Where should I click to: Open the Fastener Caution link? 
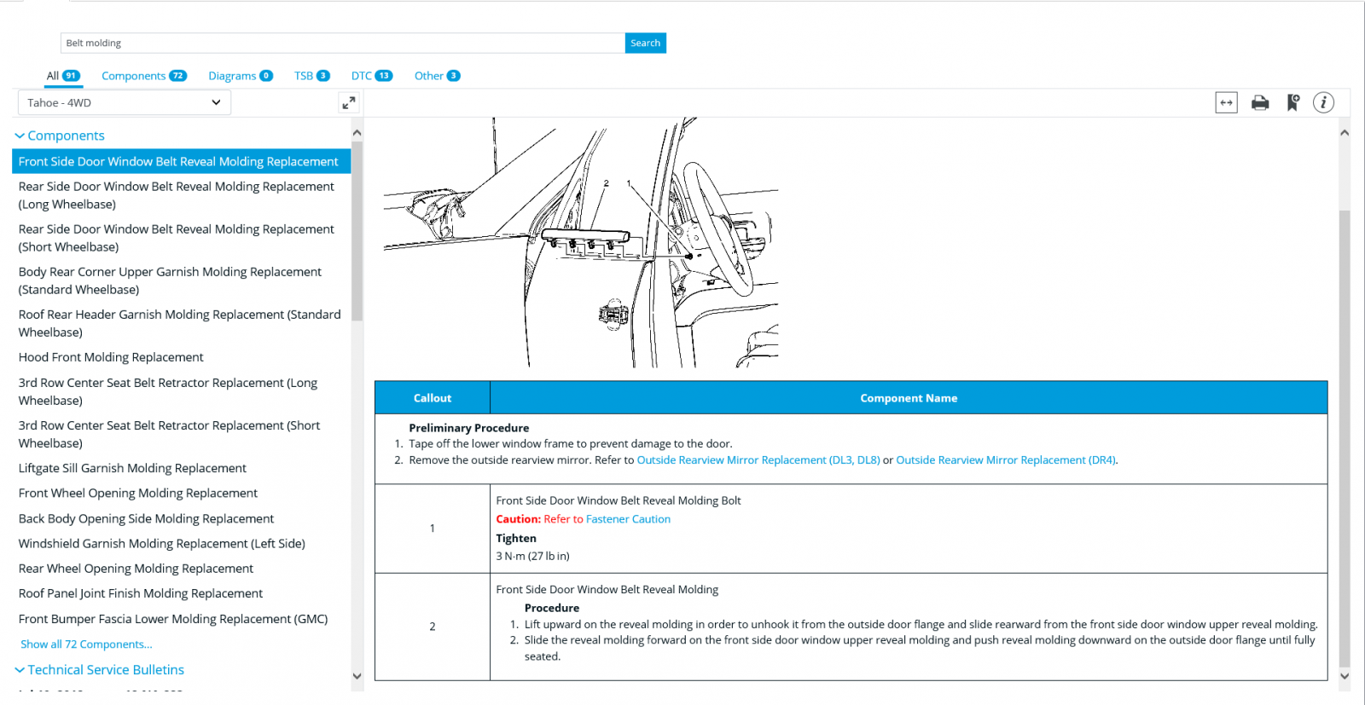(x=628, y=519)
